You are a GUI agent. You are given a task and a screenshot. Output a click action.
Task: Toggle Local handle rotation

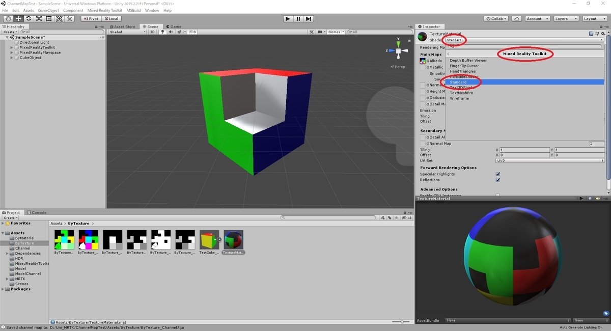tap(110, 19)
